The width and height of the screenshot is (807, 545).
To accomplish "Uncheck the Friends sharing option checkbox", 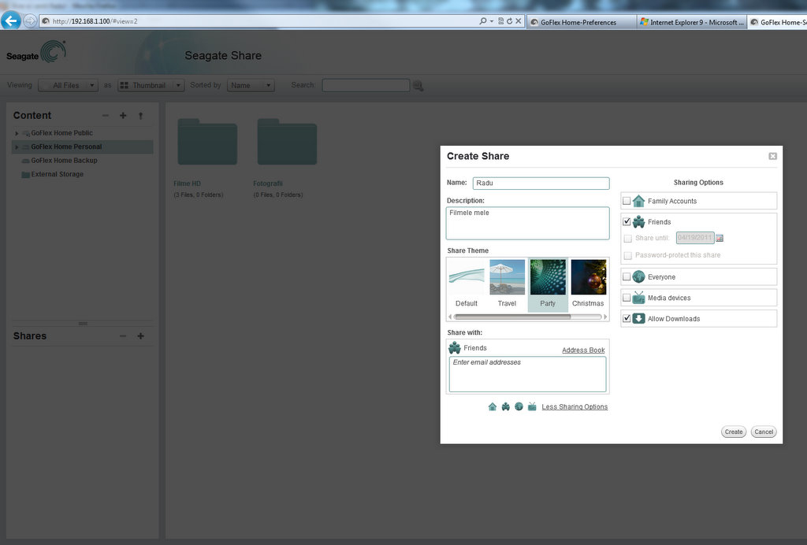I will 627,221.
